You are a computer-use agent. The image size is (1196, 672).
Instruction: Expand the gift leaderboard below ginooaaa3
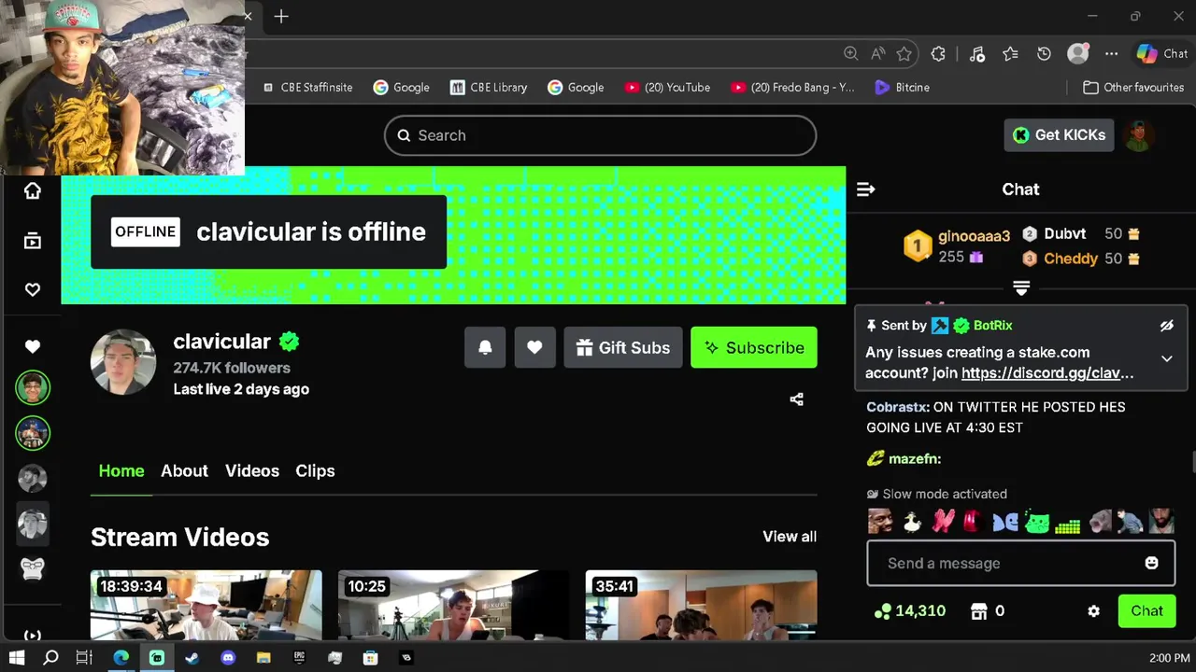point(1021,288)
